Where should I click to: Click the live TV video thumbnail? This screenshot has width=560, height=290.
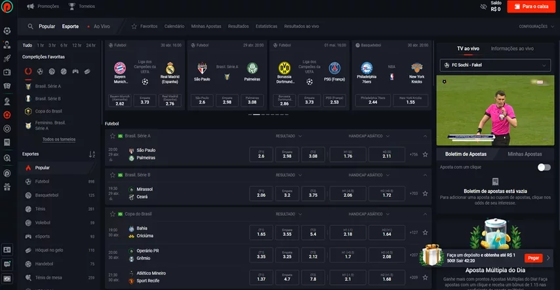click(x=495, y=110)
